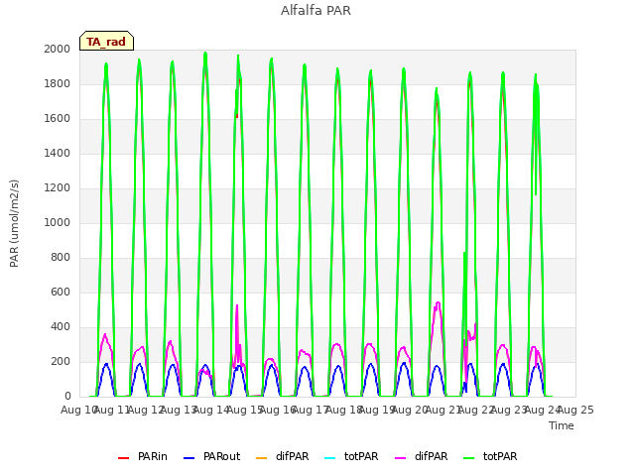Click the 1000 y-axis tick label
The image size is (635, 476).
pyautogui.click(x=58, y=222)
